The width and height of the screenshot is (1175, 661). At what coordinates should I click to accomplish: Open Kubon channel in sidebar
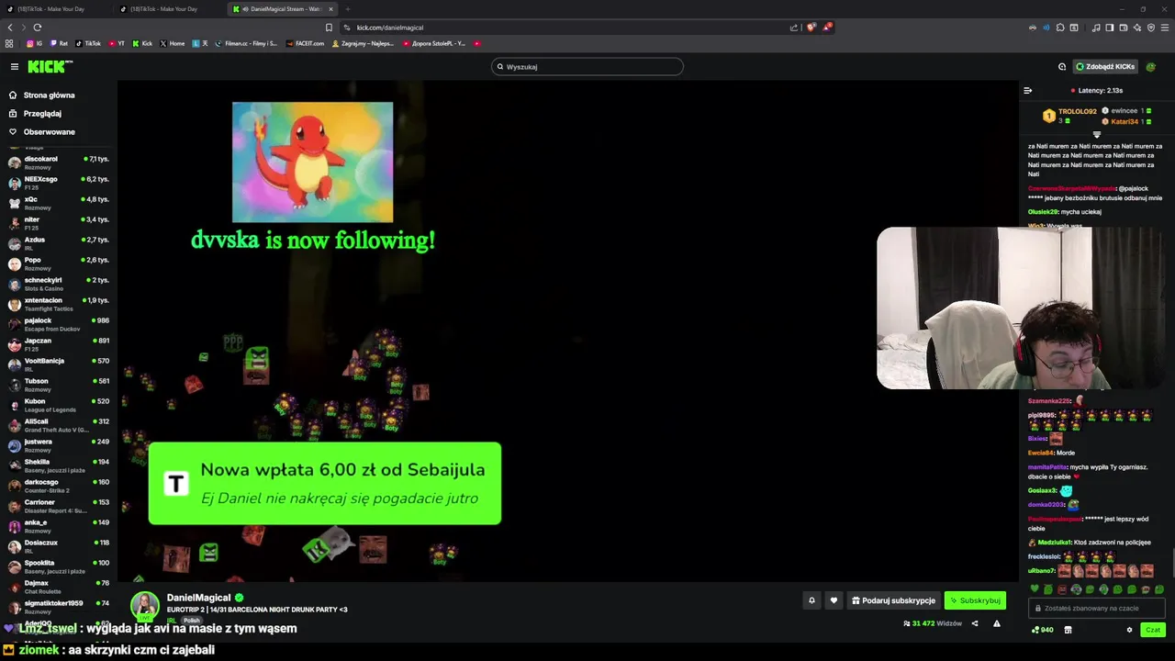point(59,405)
